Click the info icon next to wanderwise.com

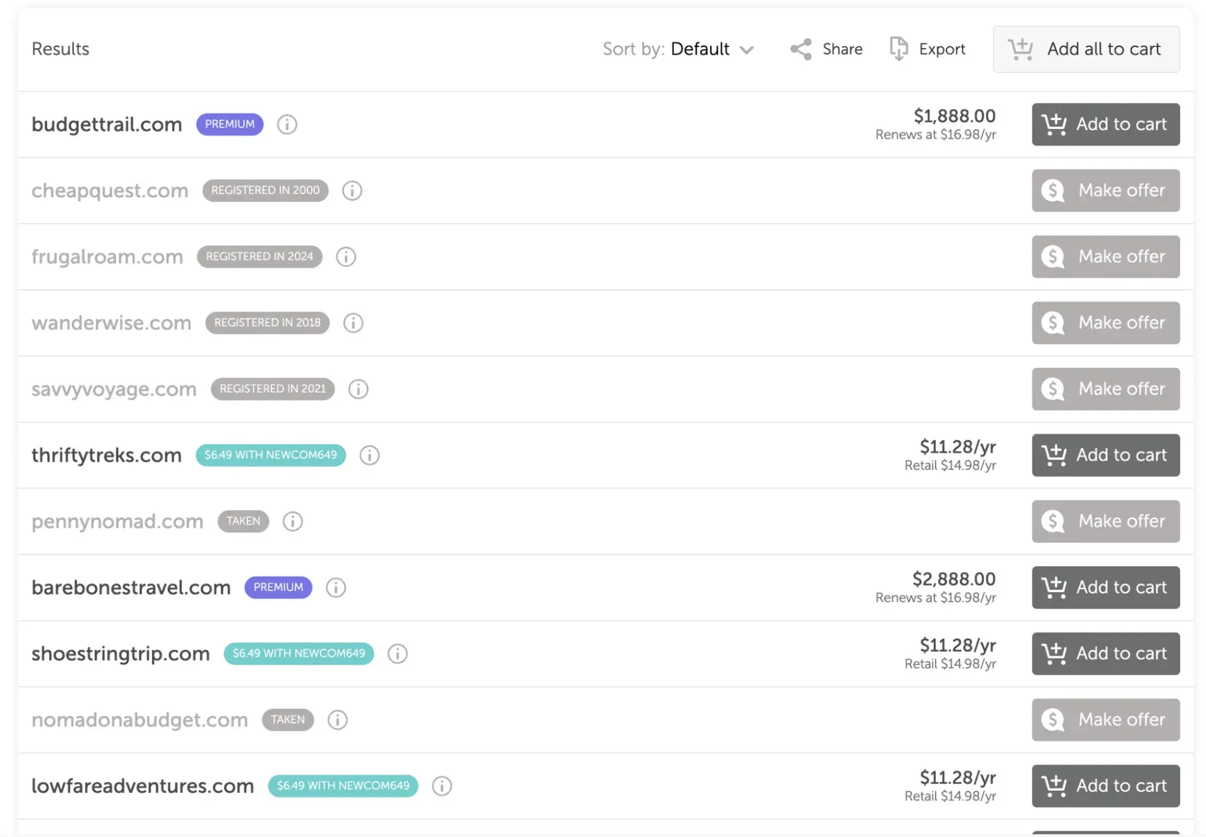[x=354, y=323]
